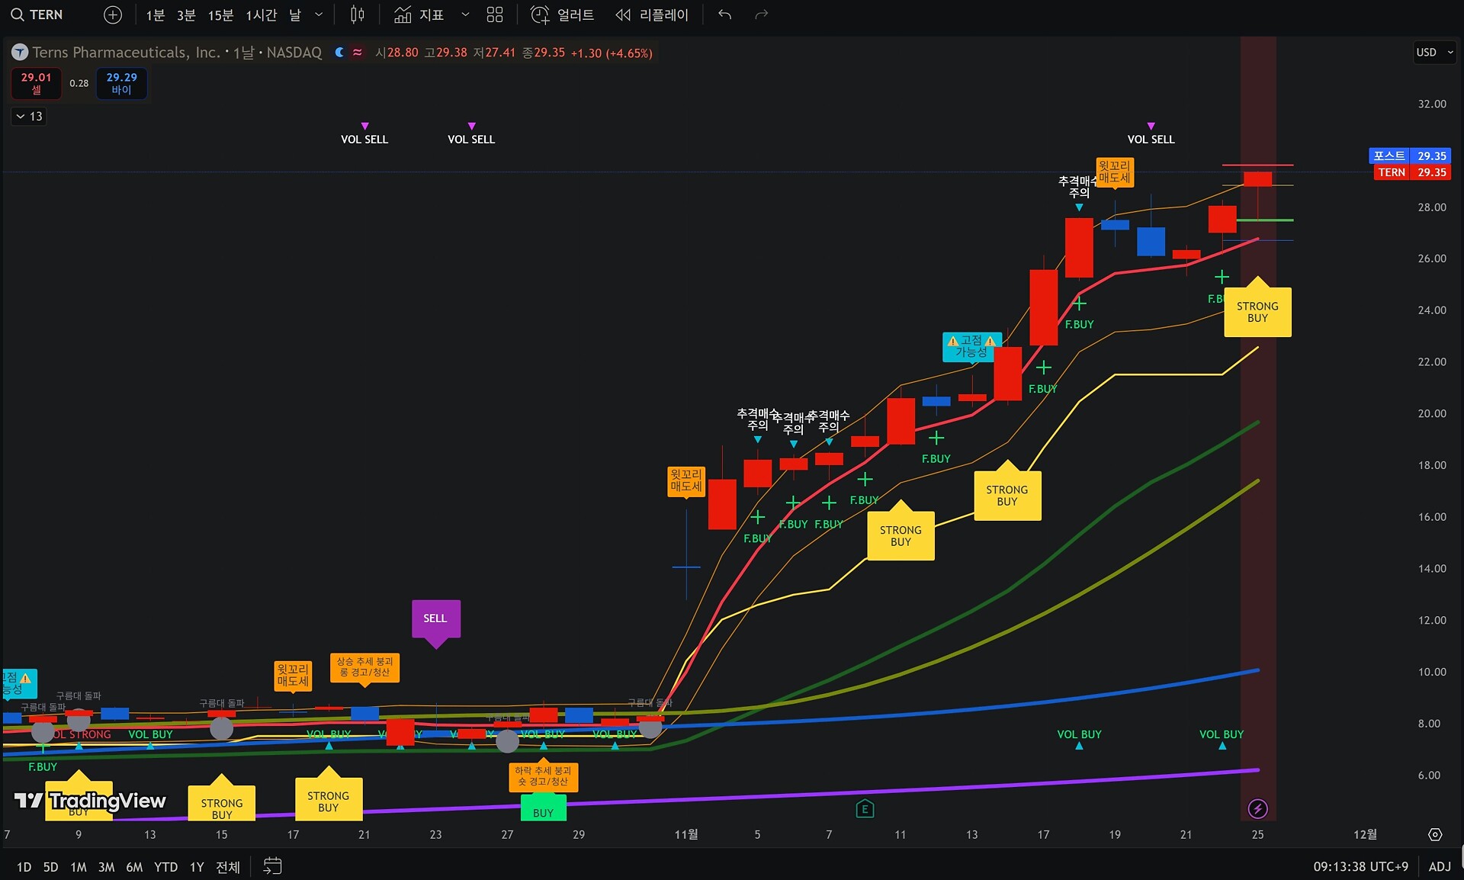Switch to 3M date range

(x=106, y=867)
